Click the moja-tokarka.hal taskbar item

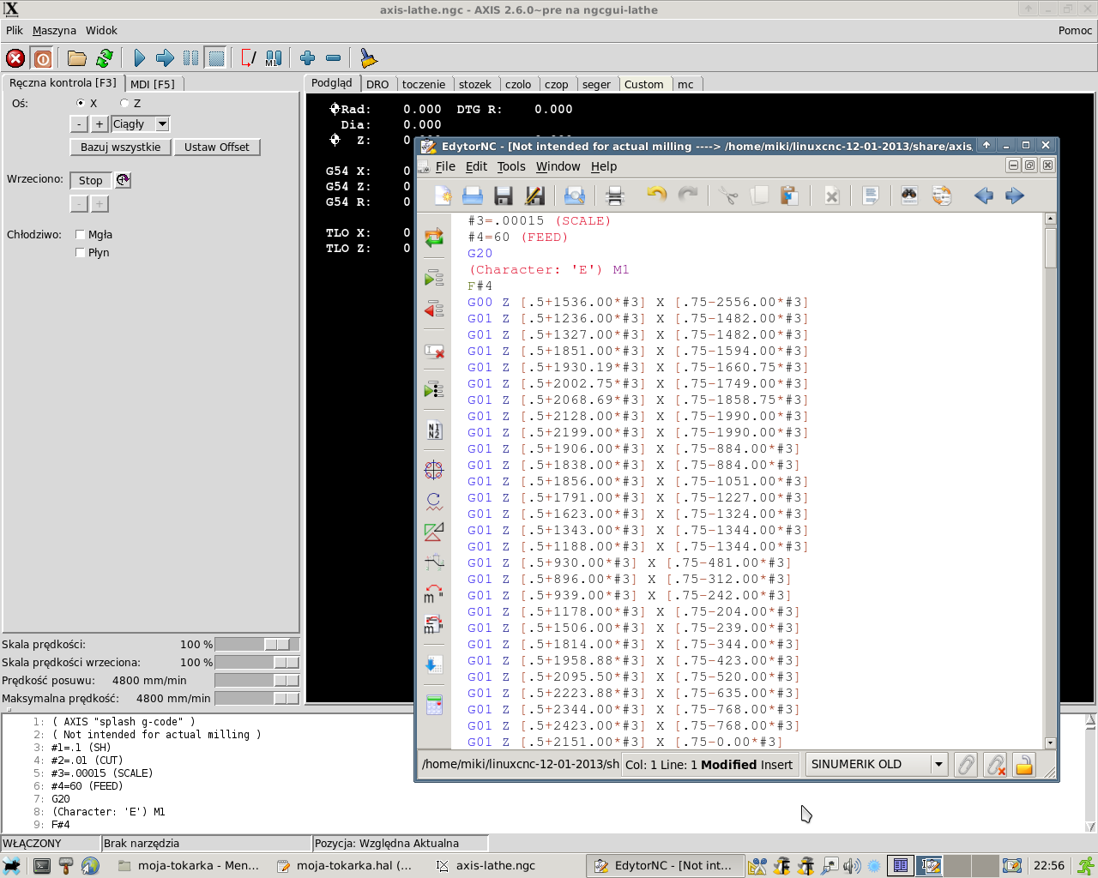346,865
